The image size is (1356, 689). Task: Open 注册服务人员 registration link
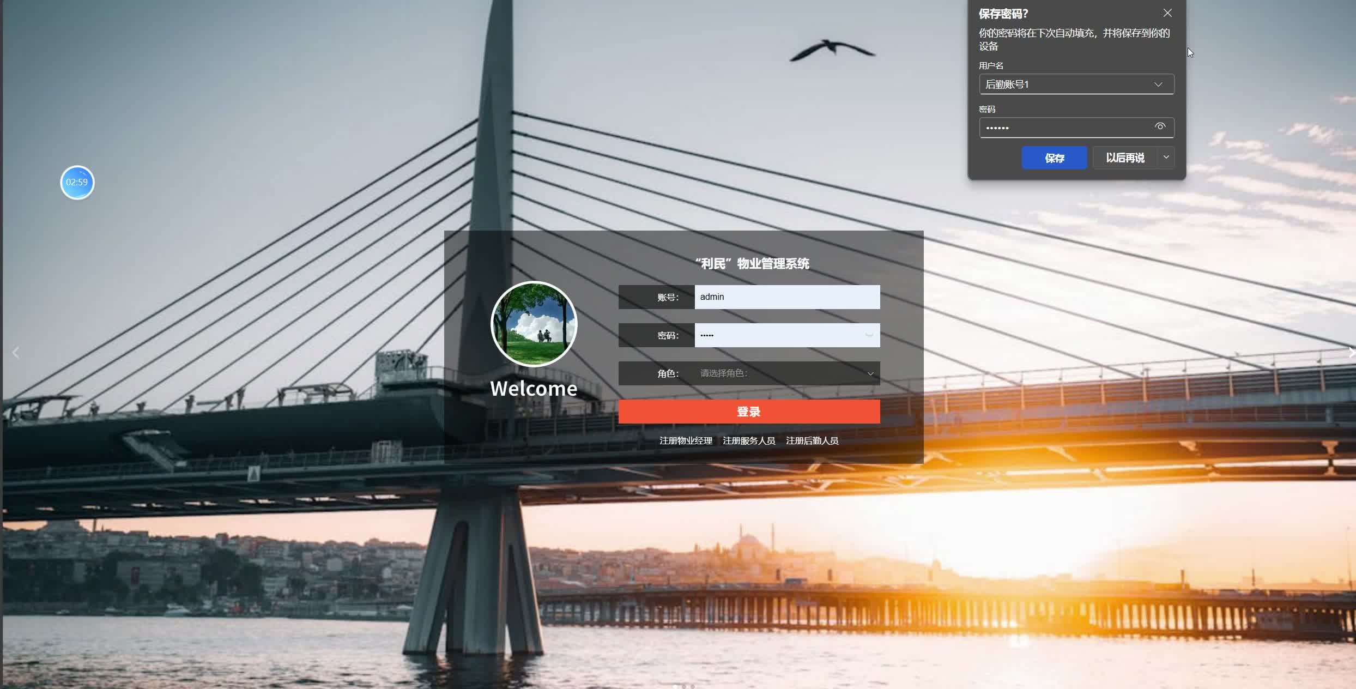click(749, 440)
